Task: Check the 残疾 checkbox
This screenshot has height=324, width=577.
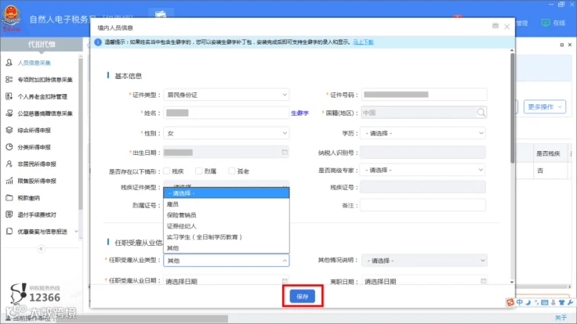Action: [167, 171]
